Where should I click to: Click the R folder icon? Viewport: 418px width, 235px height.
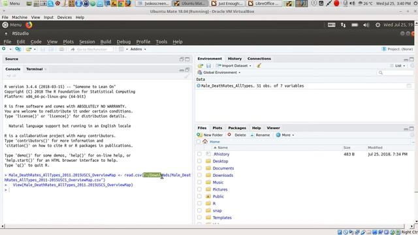[x=208, y=203]
